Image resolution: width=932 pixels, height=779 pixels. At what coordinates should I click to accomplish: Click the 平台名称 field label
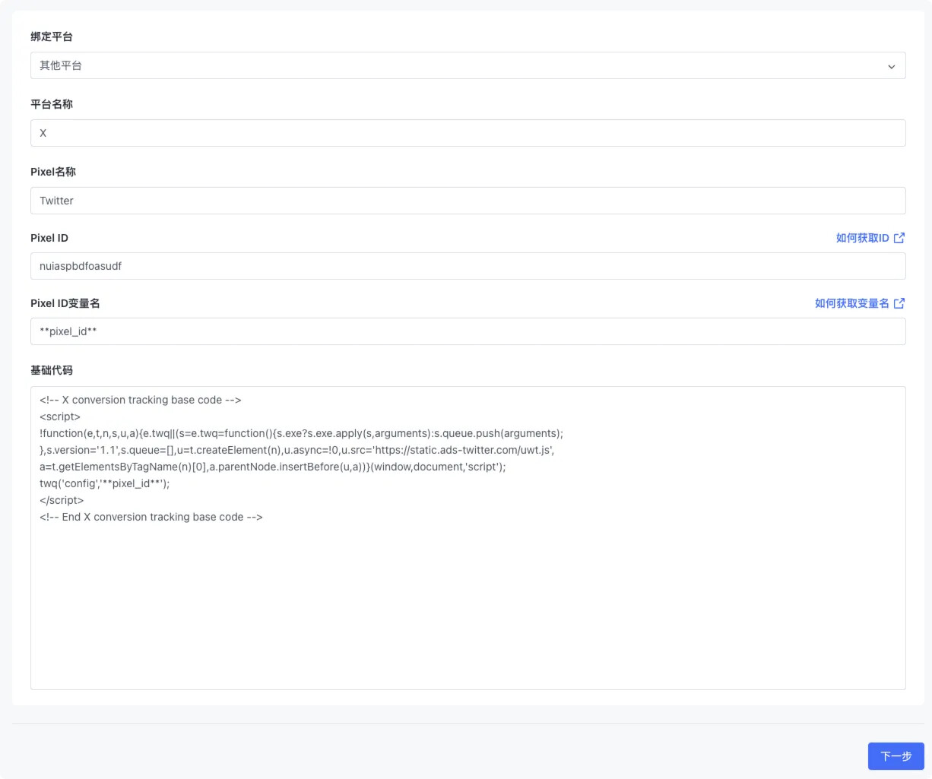coord(52,104)
